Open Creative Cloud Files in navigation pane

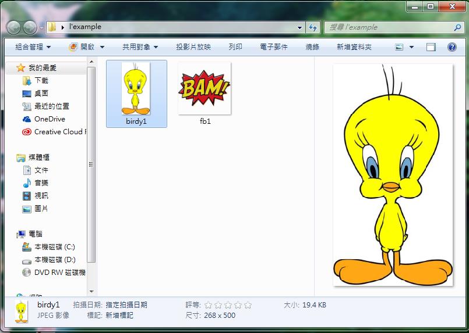54,132
